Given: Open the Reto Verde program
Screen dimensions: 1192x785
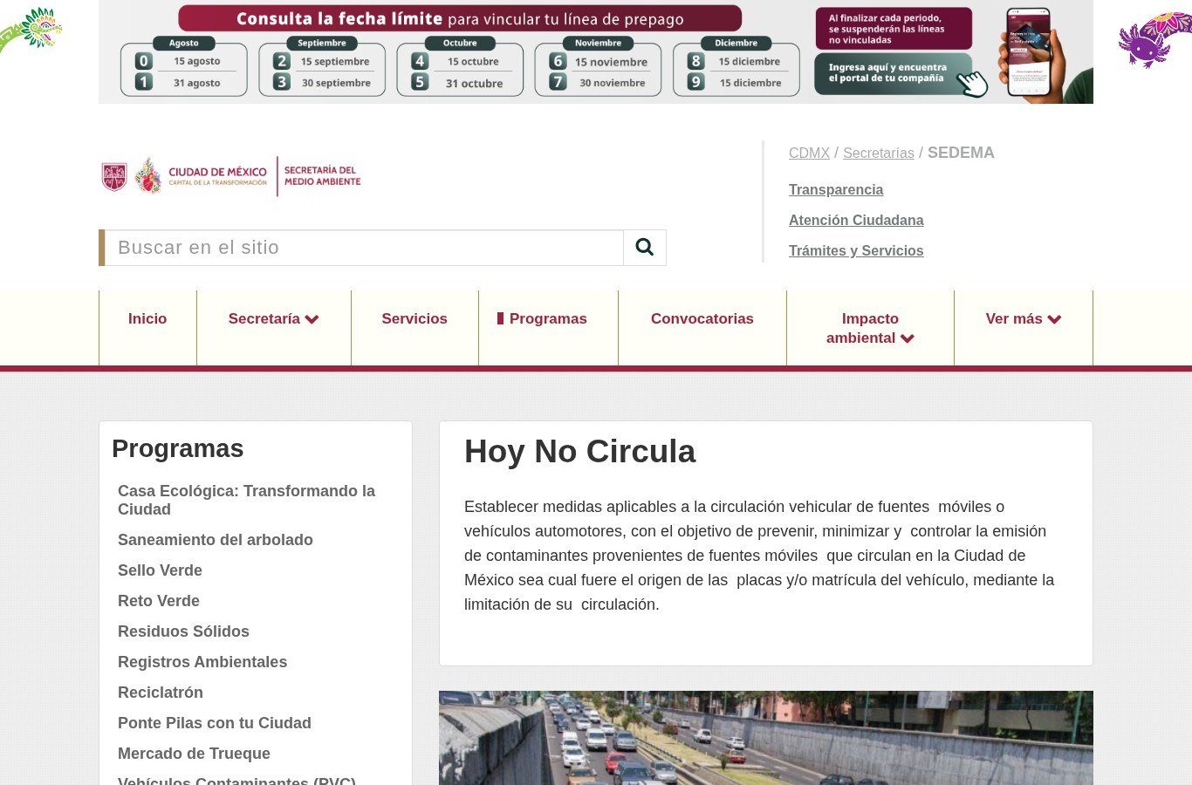Looking at the screenshot, I should (159, 601).
